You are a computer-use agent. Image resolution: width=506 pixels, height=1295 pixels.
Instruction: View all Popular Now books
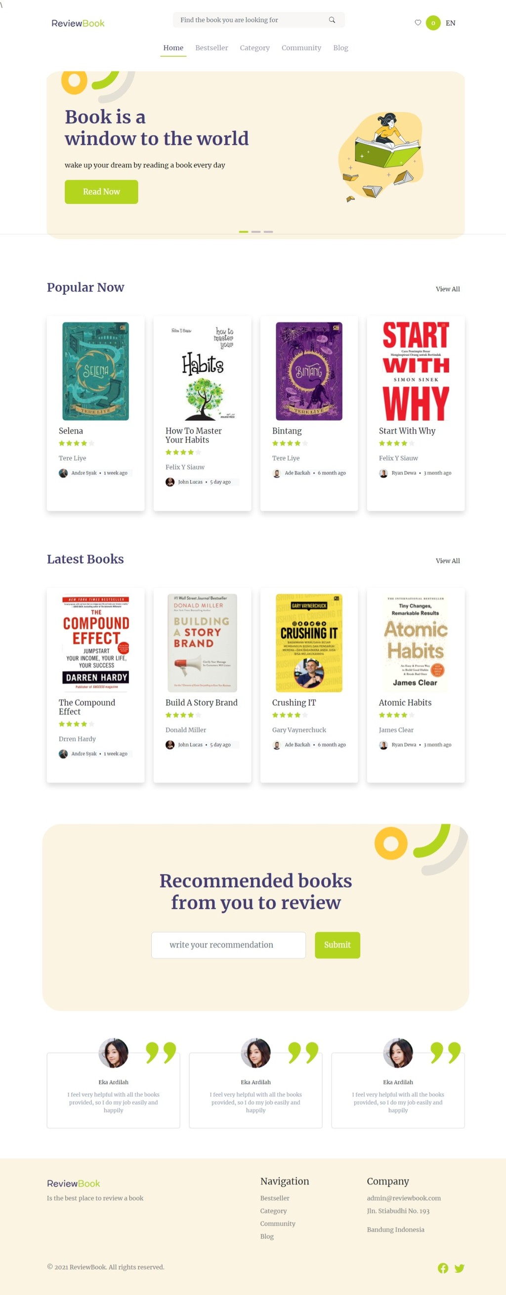point(448,289)
